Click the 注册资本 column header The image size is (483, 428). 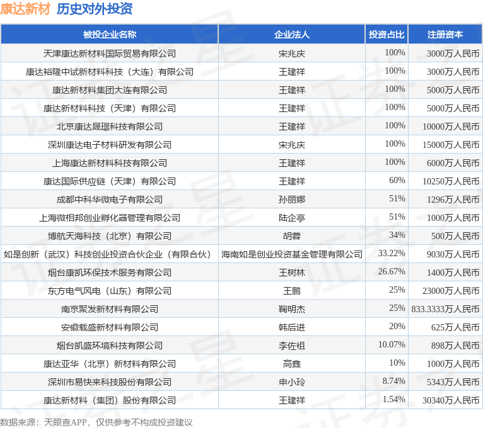445,35
